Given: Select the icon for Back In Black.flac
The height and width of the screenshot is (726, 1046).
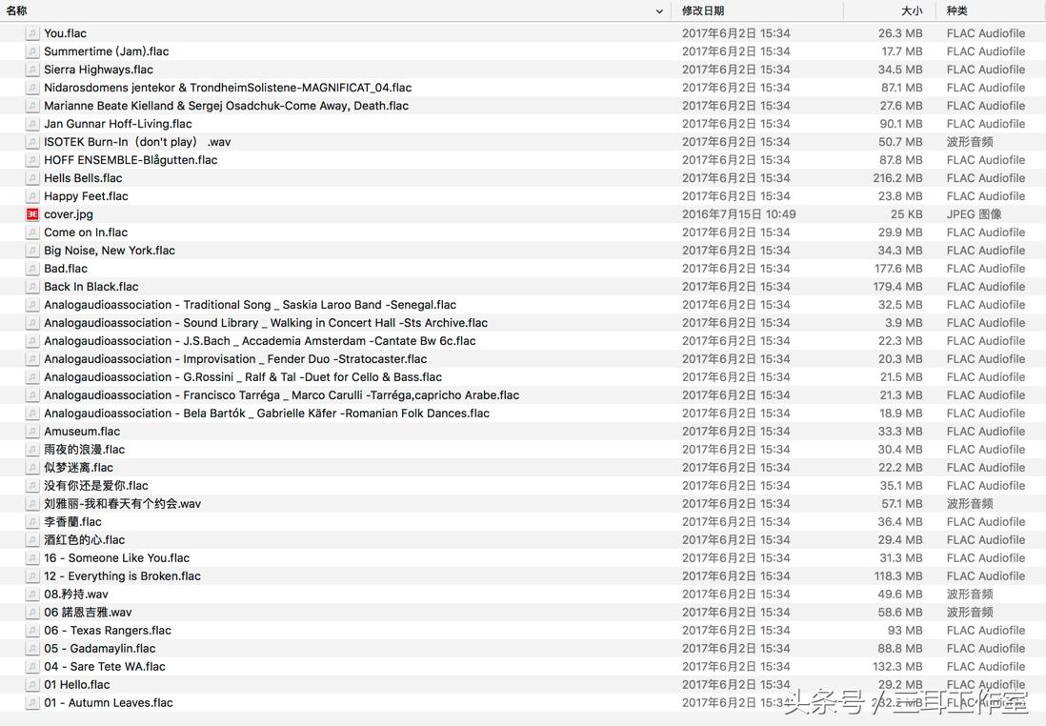Looking at the screenshot, I should tap(32, 286).
